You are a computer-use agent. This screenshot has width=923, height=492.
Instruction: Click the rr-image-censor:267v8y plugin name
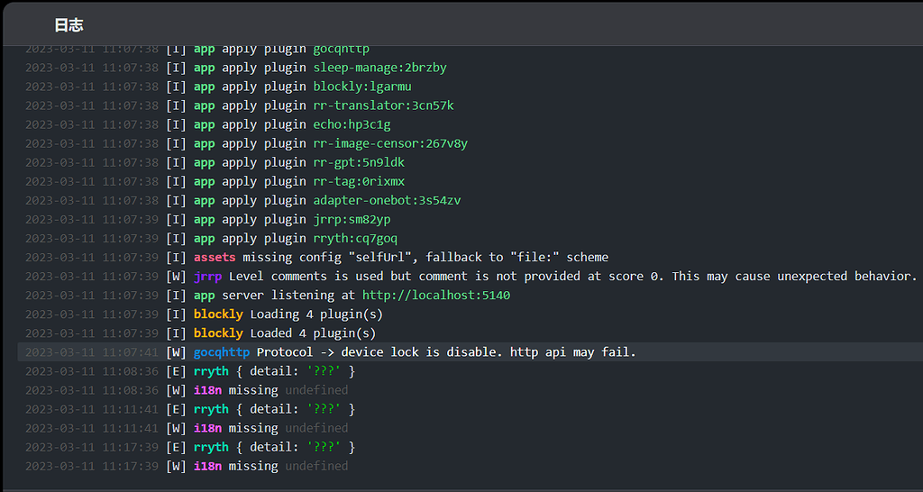(390, 143)
